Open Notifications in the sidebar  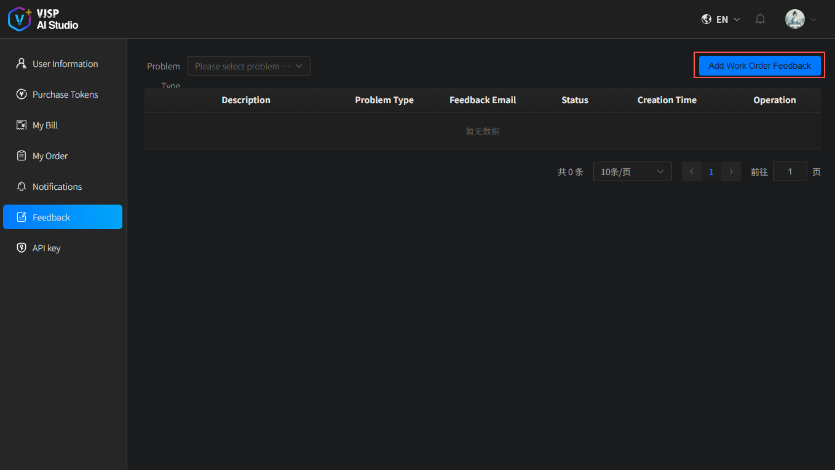coord(57,187)
